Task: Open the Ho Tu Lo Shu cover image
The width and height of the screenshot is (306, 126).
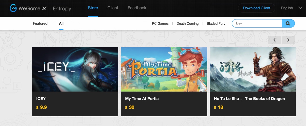Action: pos(253,69)
